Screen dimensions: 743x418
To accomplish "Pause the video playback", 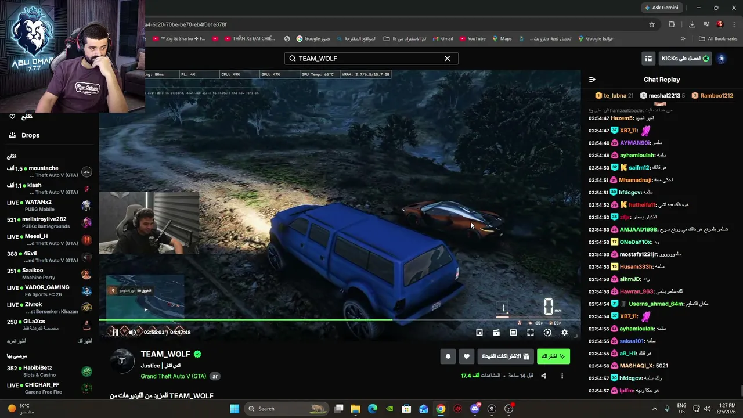I will click(115, 332).
